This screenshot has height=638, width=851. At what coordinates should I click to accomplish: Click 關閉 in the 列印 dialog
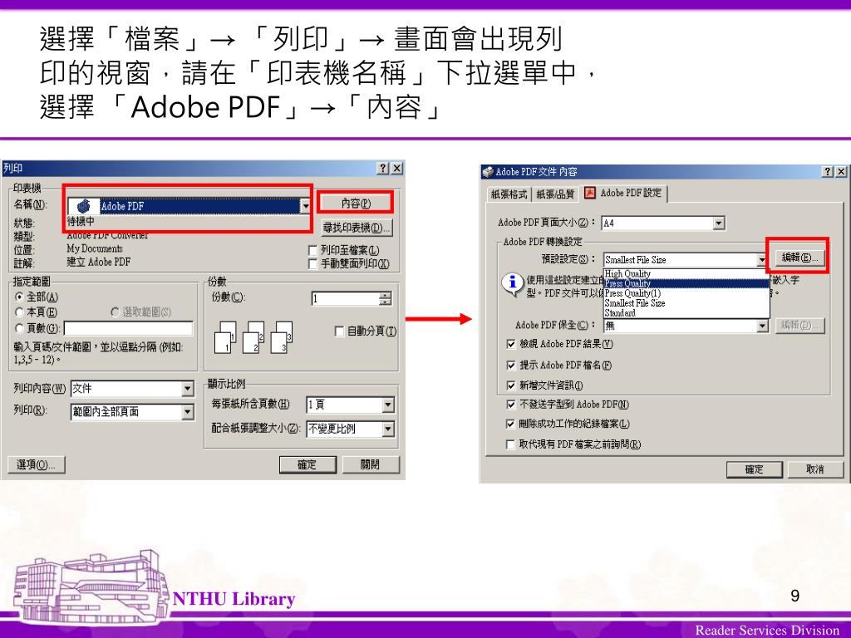tap(370, 465)
